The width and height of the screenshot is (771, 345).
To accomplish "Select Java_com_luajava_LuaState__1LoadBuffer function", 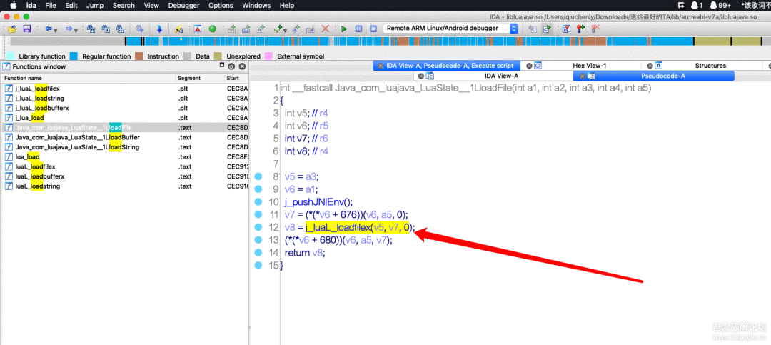I will point(77,137).
